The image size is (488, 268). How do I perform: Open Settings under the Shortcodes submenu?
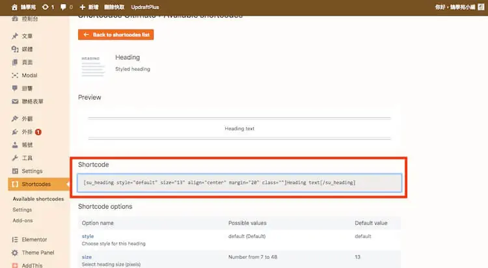pyautogui.click(x=22, y=210)
